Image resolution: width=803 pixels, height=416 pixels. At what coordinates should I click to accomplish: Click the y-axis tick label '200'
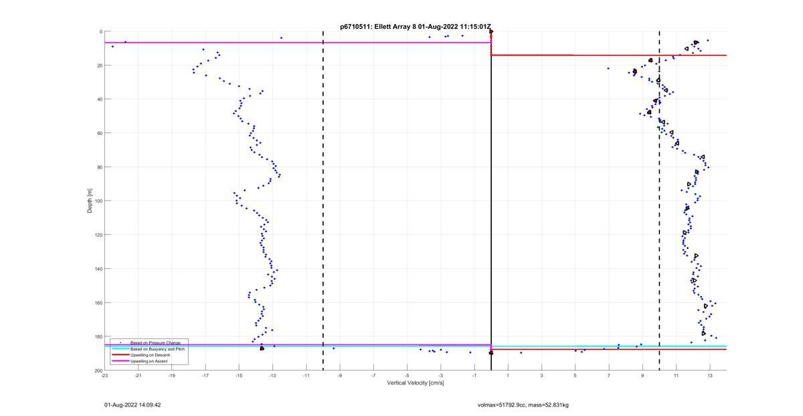(x=98, y=371)
